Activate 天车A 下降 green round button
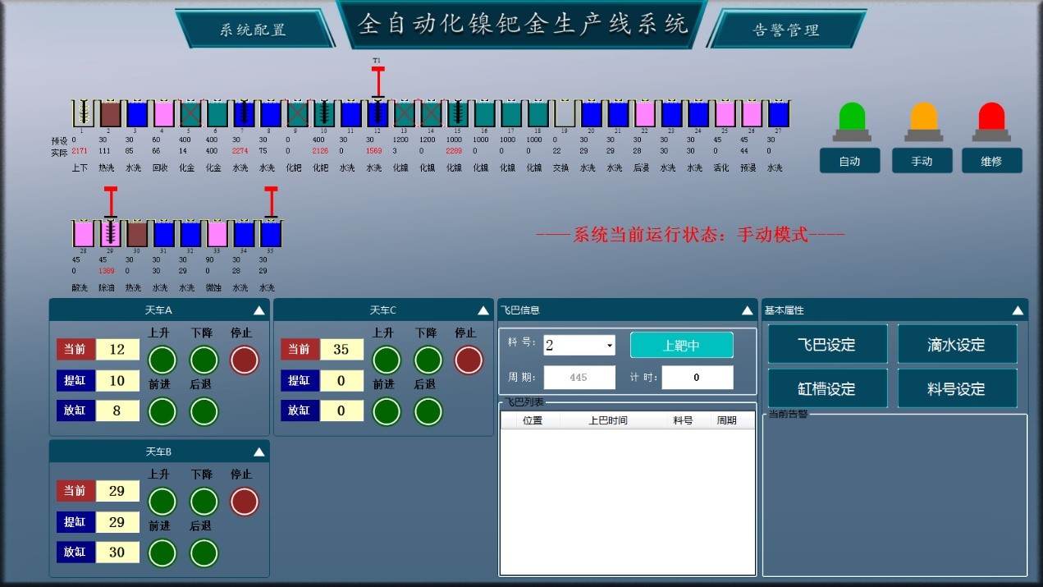 204,360
